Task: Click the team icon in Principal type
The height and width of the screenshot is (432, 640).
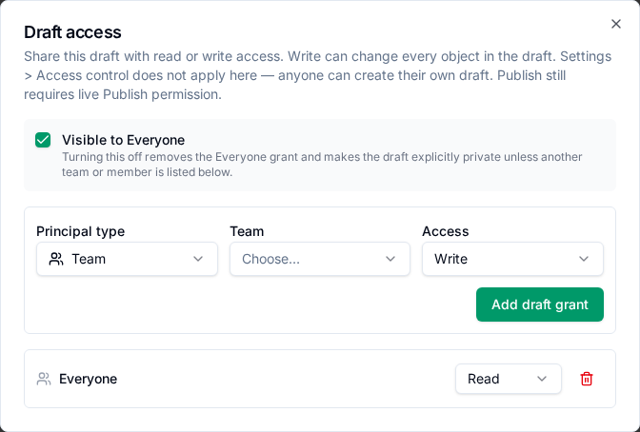Action: [x=56, y=259]
